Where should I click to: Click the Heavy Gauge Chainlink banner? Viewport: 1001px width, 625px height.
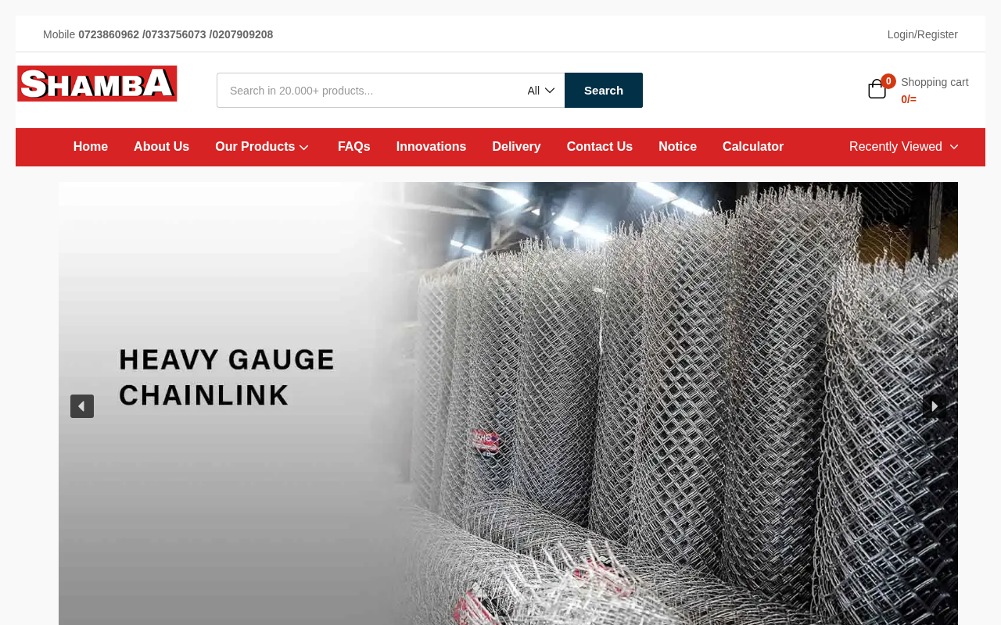tap(508, 403)
